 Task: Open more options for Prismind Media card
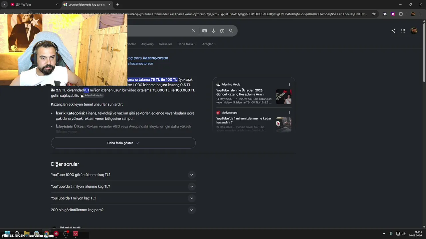(289, 85)
